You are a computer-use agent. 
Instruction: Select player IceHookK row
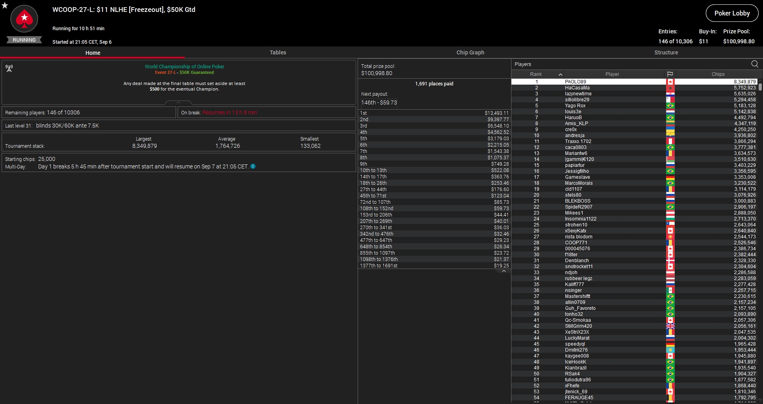coord(634,362)
